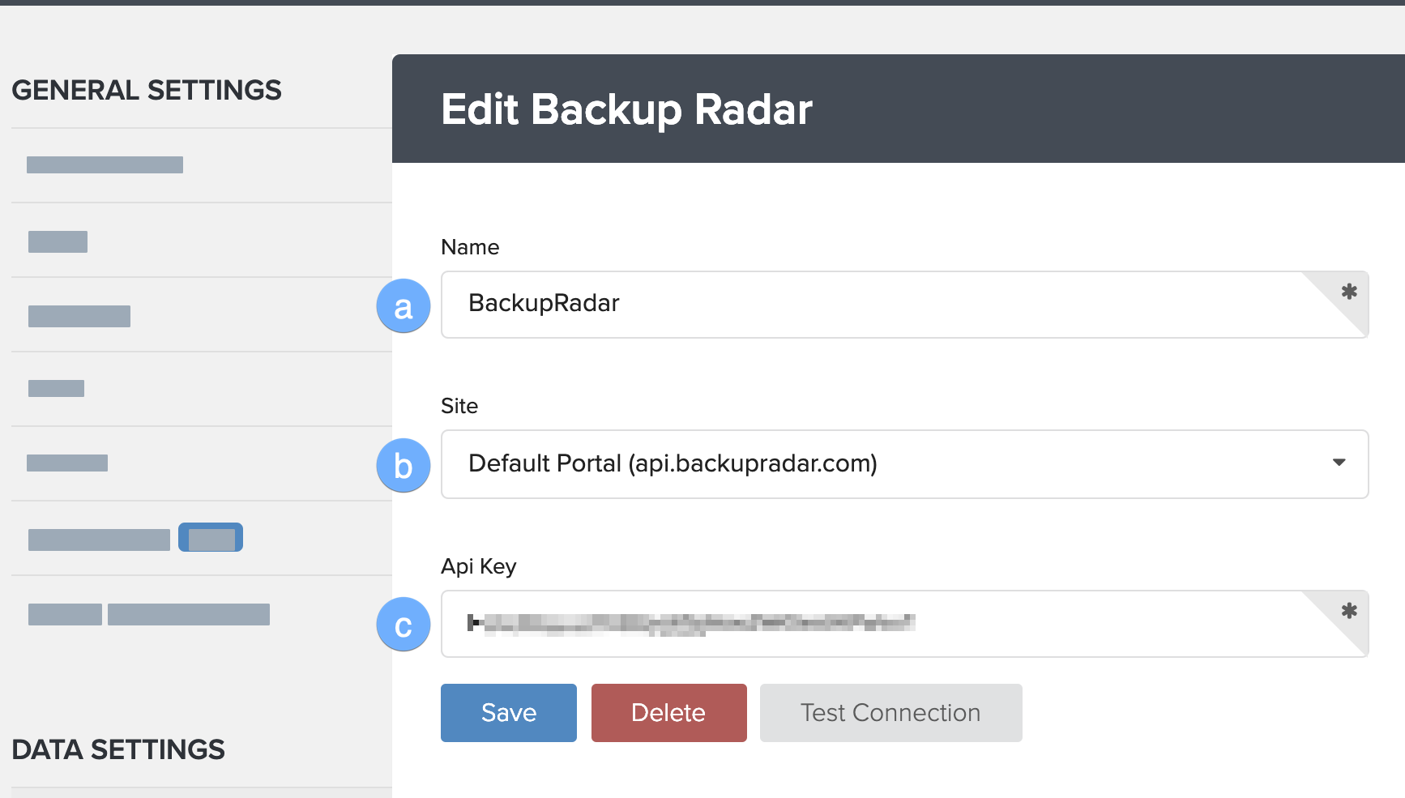Select the first item under General Settings
Image resolution: width=1405 pixels, height=798 pixels.
tap(105, 164)
